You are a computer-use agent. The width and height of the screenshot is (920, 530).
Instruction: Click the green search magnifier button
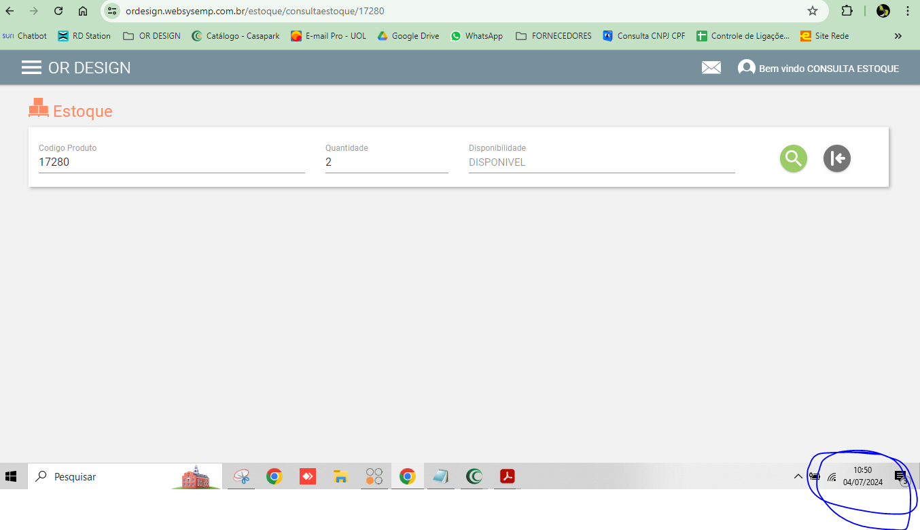(x=793, y=158)
